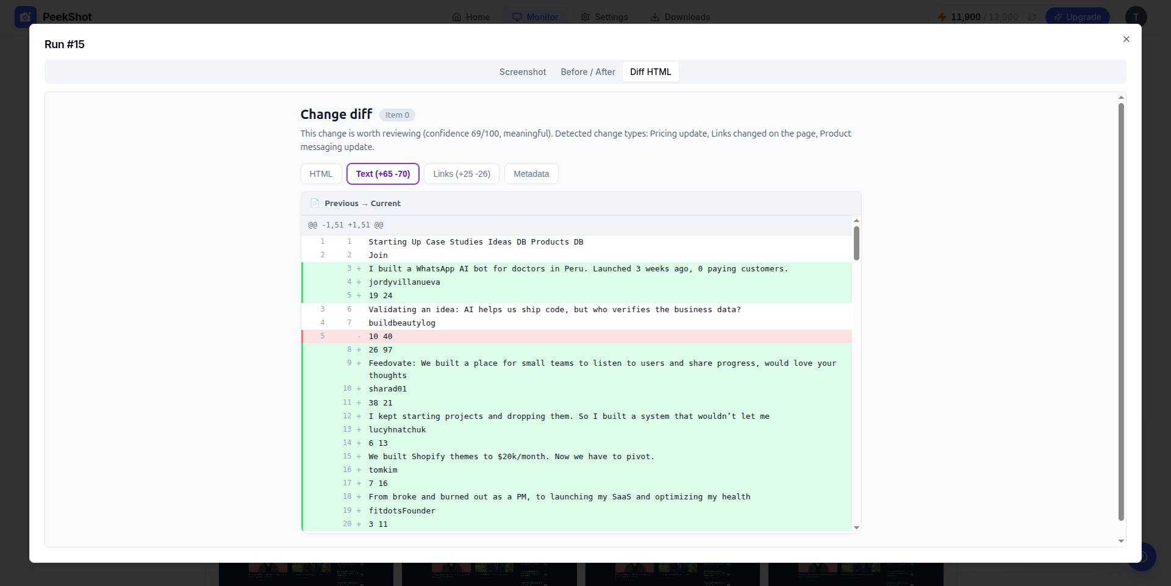Open the Before / After tab
Screen dimensions: 1171x586
[x=588, y=72]
